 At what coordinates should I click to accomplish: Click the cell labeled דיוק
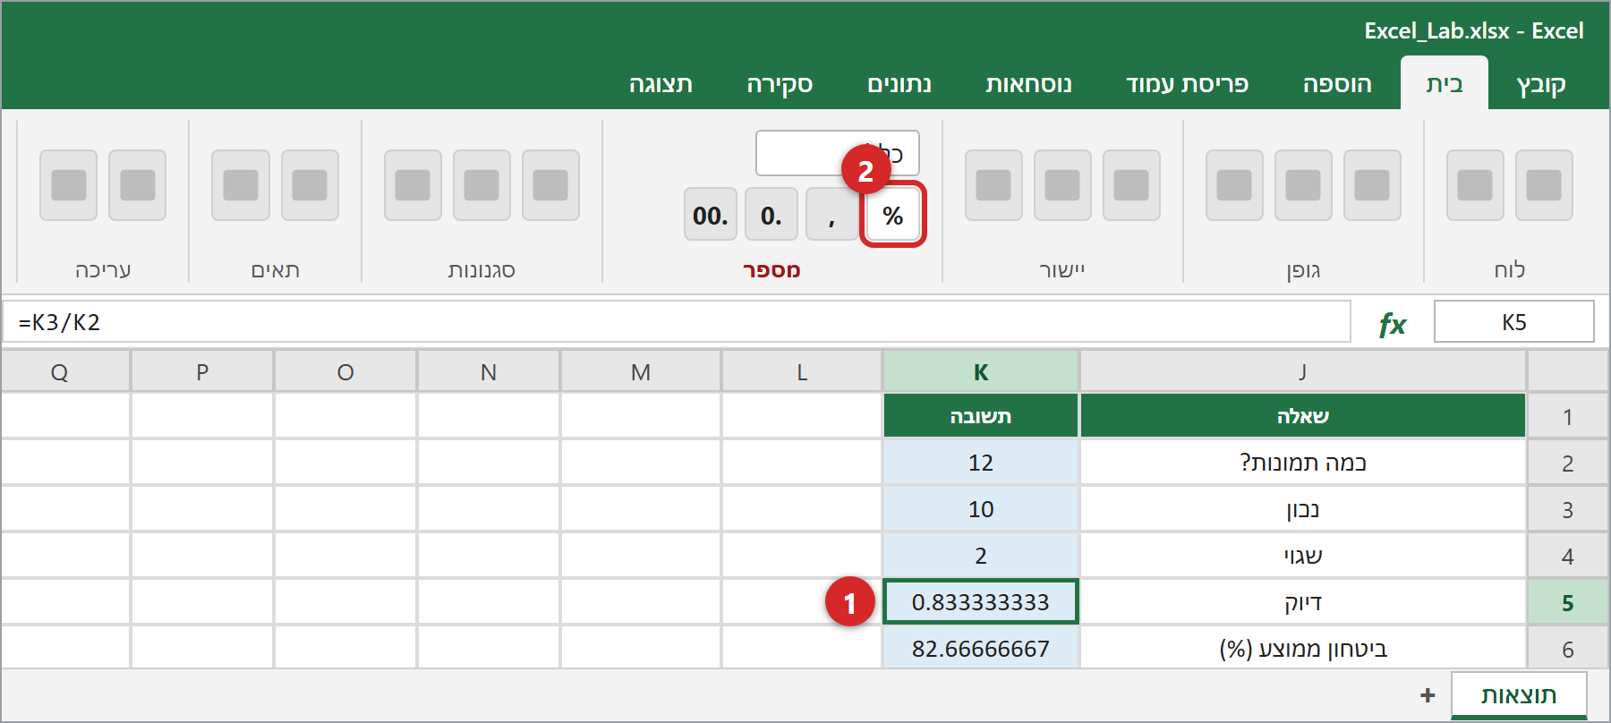coord(1303,602)
